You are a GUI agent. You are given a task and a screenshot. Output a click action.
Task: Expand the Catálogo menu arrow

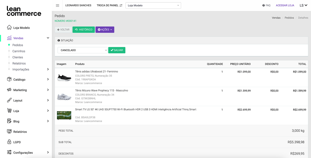(48, 80)
